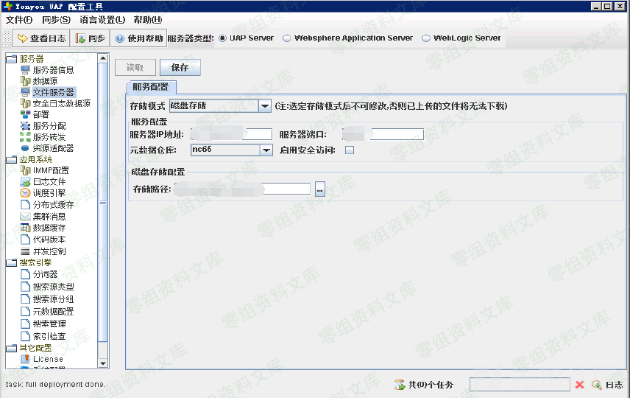The height and width of the screenshot is (398, 630).
Task: Click the 保存 button
Action: pos(180,68)
